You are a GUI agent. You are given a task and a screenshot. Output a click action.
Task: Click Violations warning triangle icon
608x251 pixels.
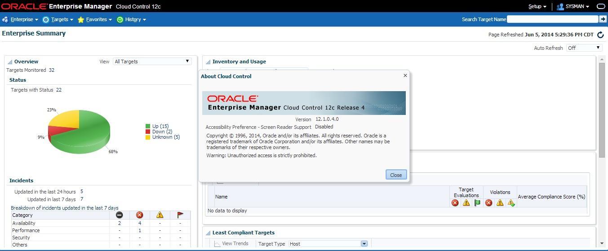click(500, 203)
